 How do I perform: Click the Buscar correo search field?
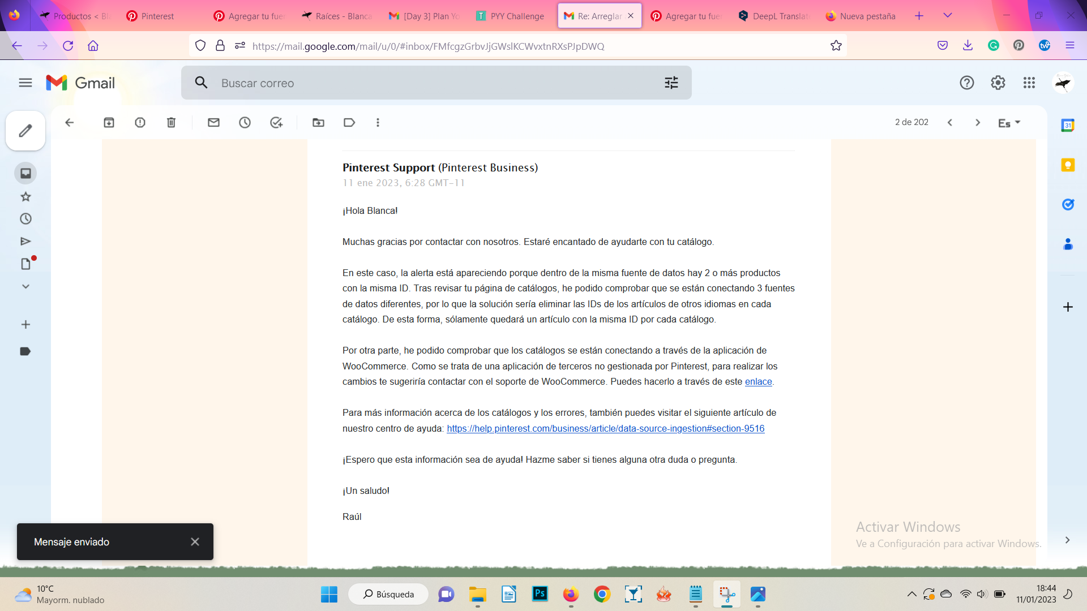coord(436,83)
